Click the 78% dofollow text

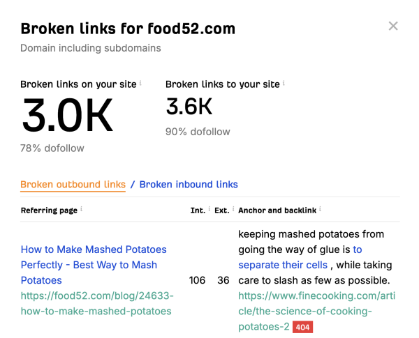(x=52, y=148)
